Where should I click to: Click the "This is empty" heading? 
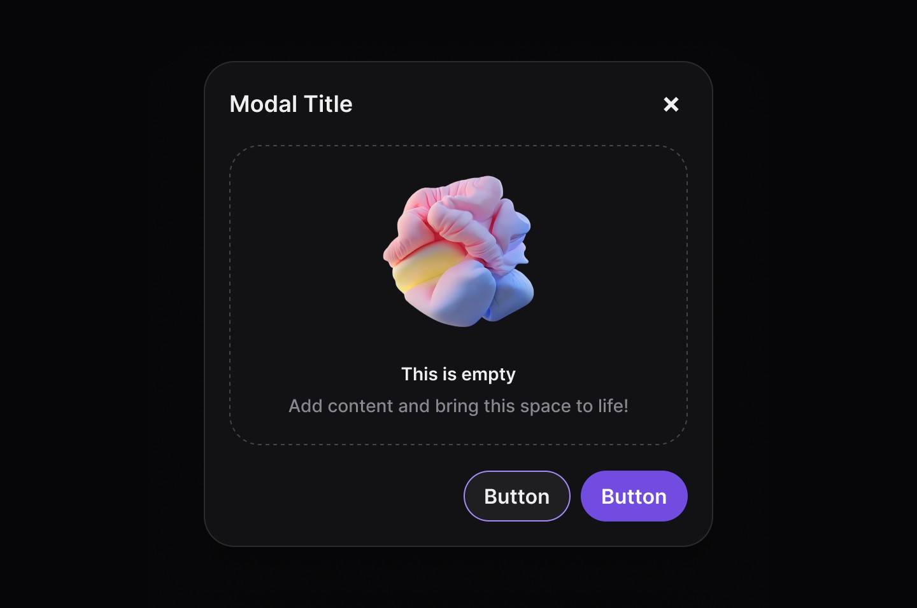tap(458, 375)
